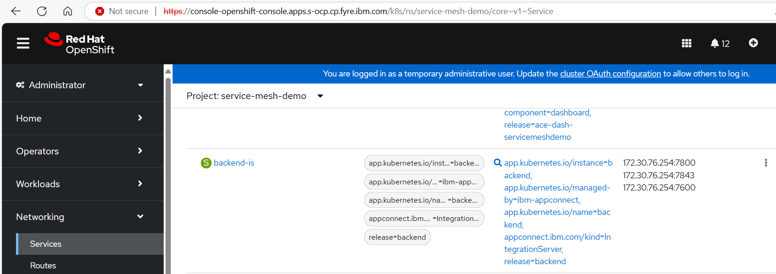Open the backend-is service link

click(234, 163)
